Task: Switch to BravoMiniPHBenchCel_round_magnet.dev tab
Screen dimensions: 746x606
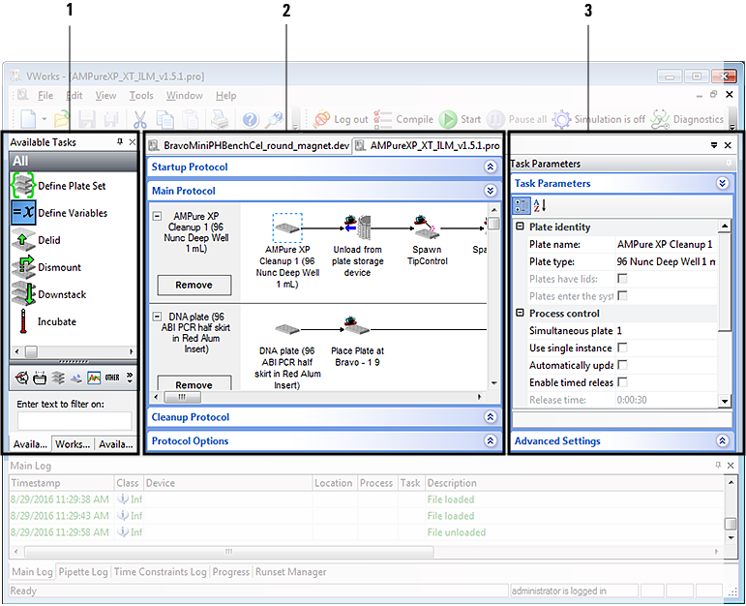Action: pyautogui.click(x=250, y=145)
